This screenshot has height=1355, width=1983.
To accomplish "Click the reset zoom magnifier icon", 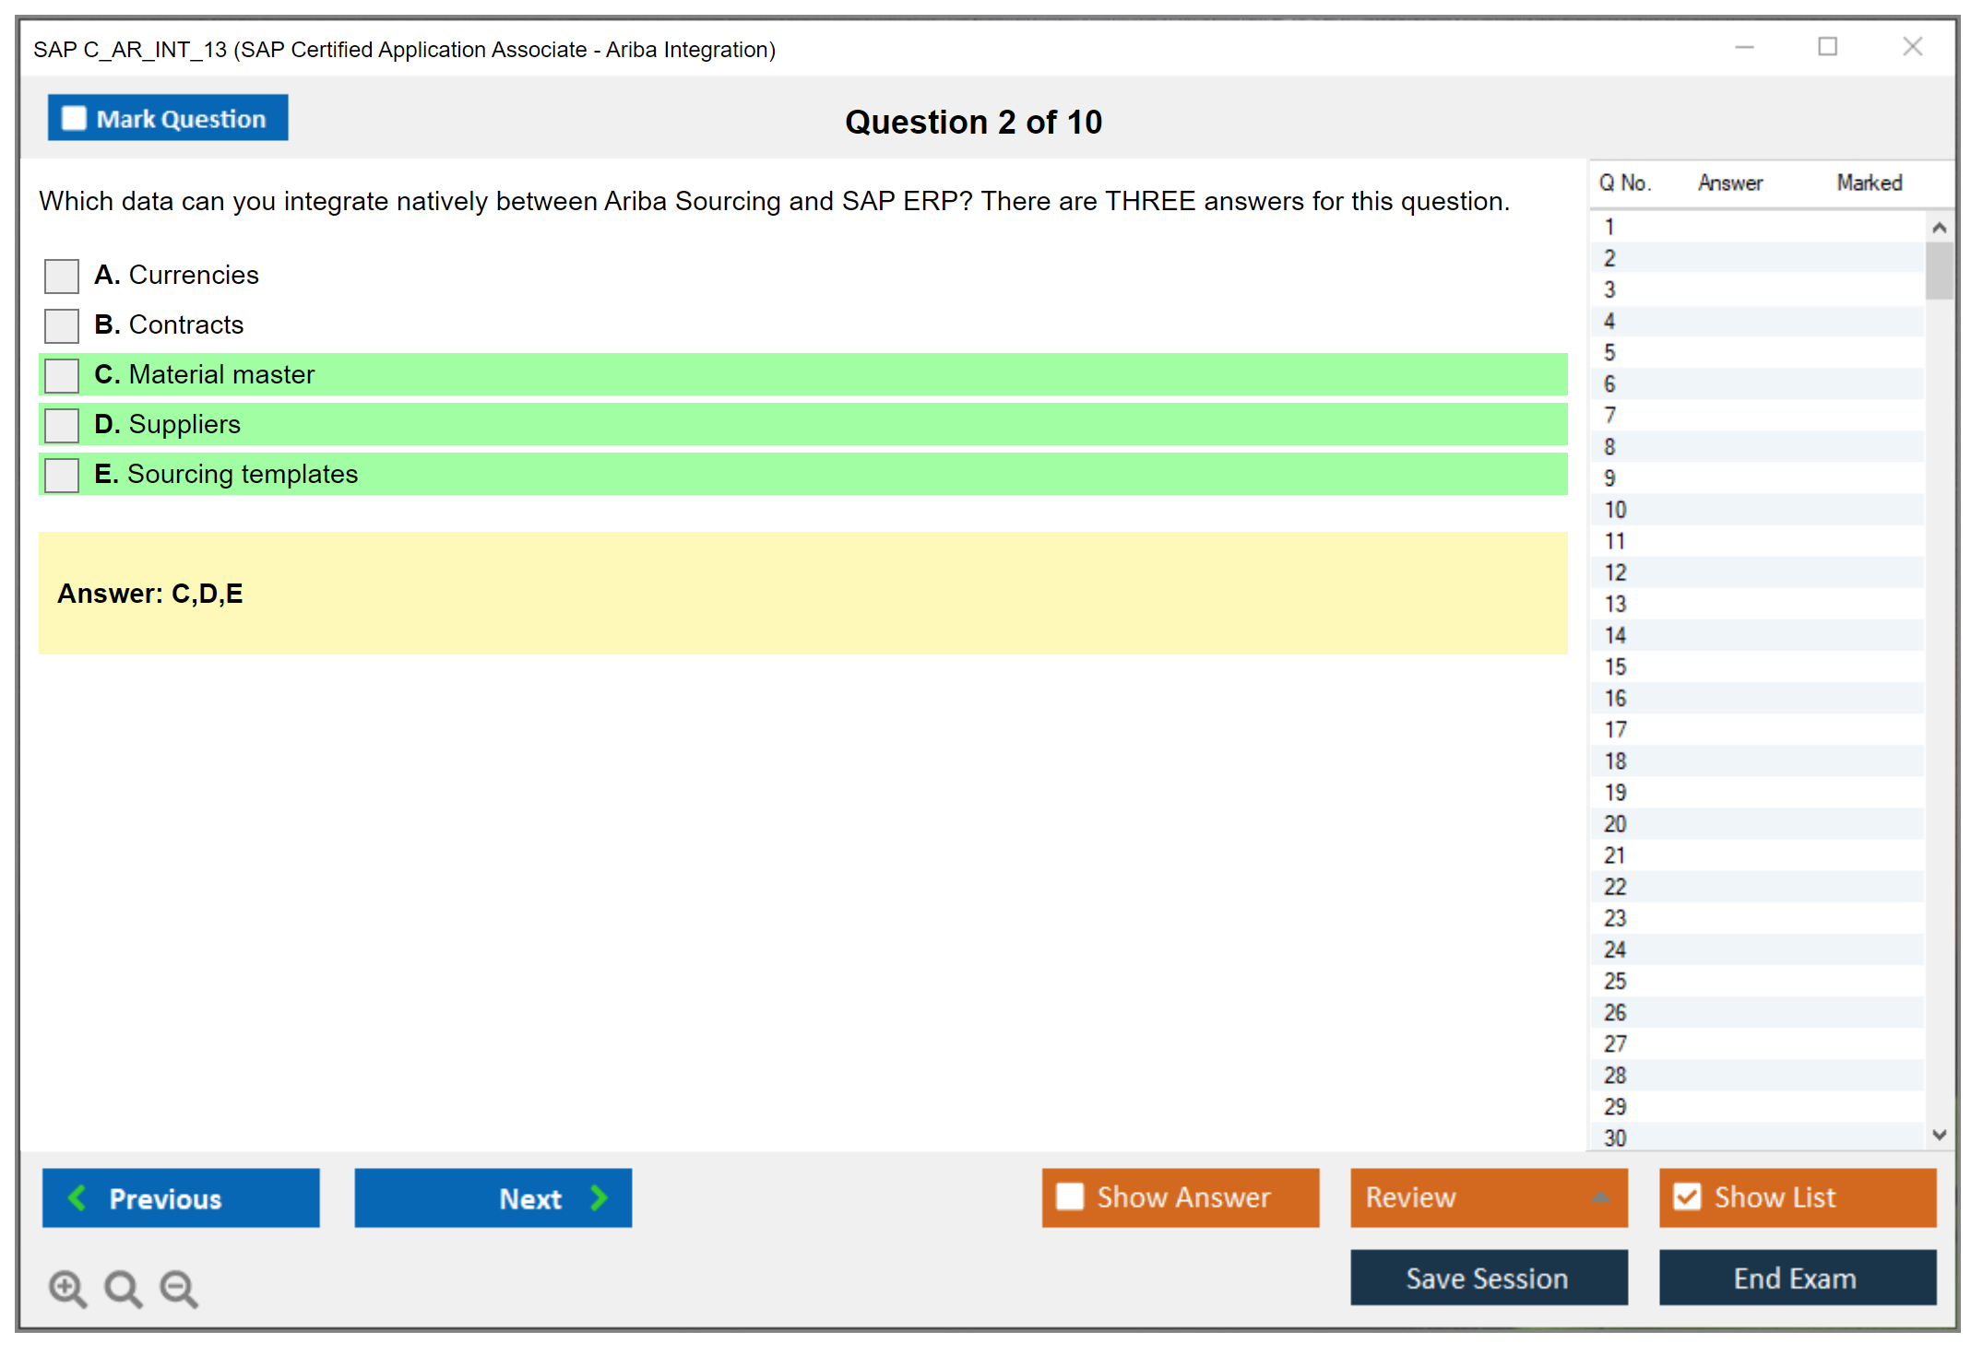I will (x=123, y=1288).
